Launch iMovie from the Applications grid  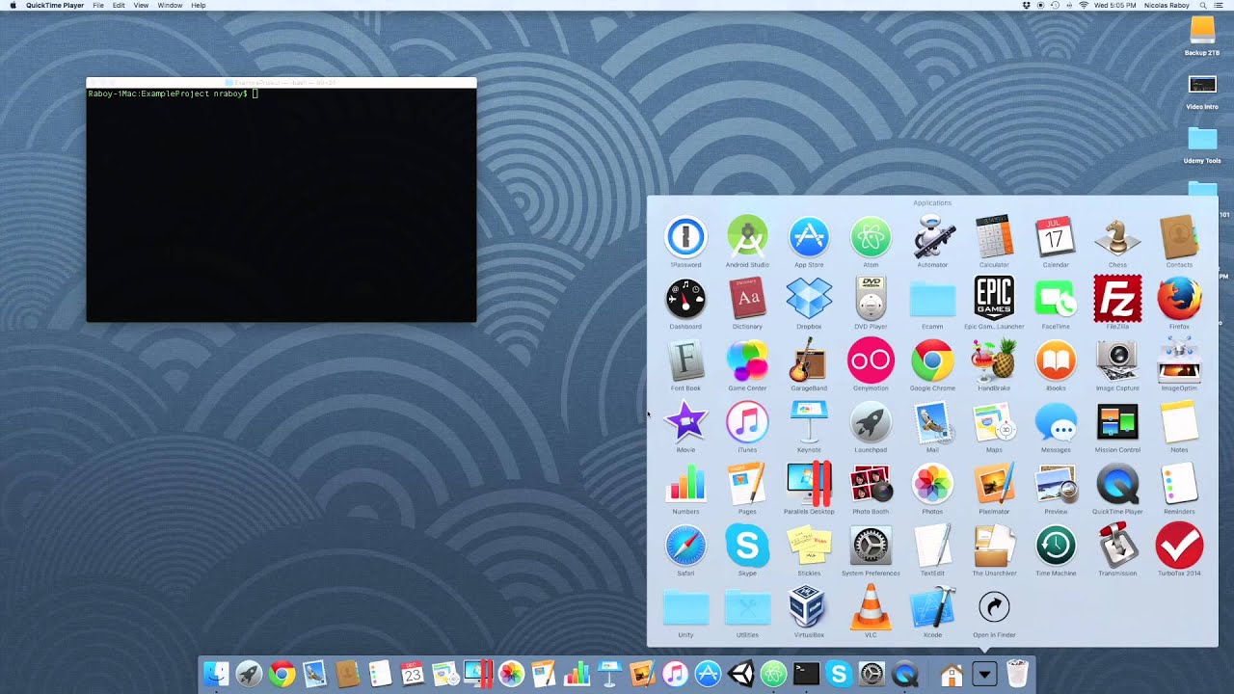click(685, 422)
